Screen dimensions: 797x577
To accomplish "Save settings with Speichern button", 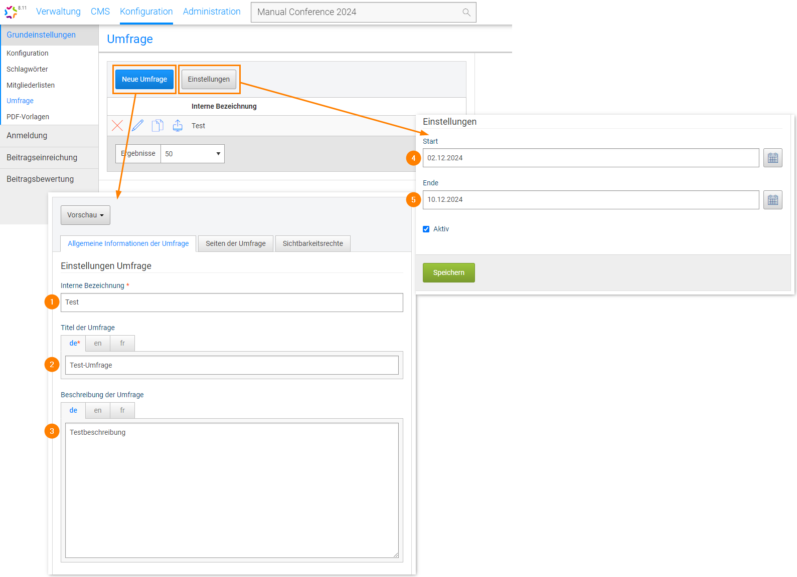I will click(x=448, y=273).
